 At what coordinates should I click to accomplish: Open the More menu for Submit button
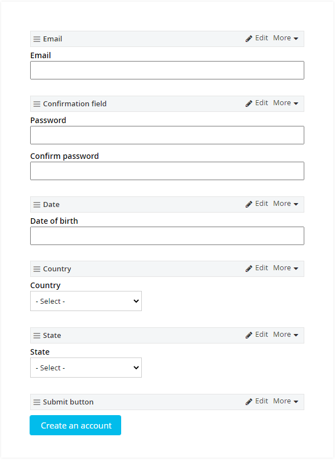[x=285, y=402]
